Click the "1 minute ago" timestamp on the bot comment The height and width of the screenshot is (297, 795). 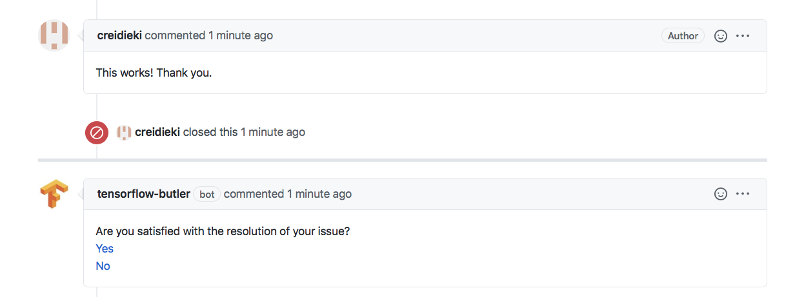coord(319,194)
